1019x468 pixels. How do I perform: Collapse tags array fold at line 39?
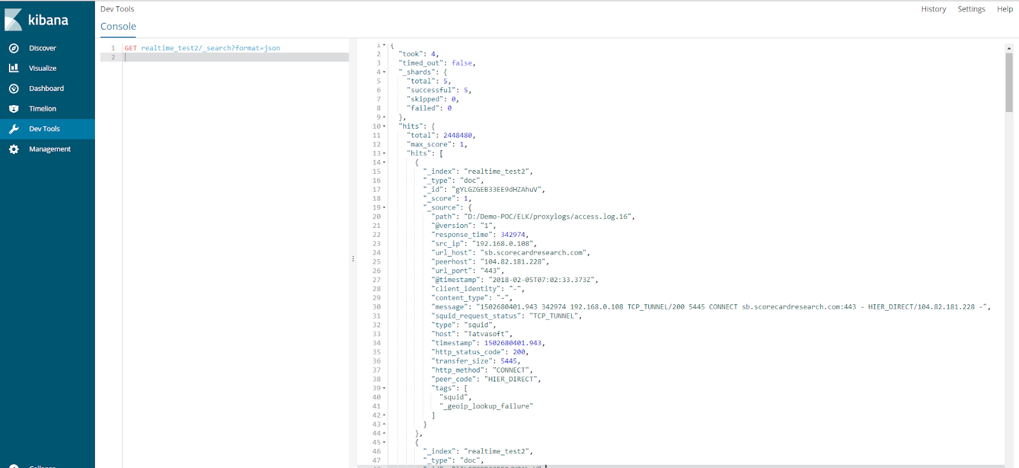[x=384, y=388]
